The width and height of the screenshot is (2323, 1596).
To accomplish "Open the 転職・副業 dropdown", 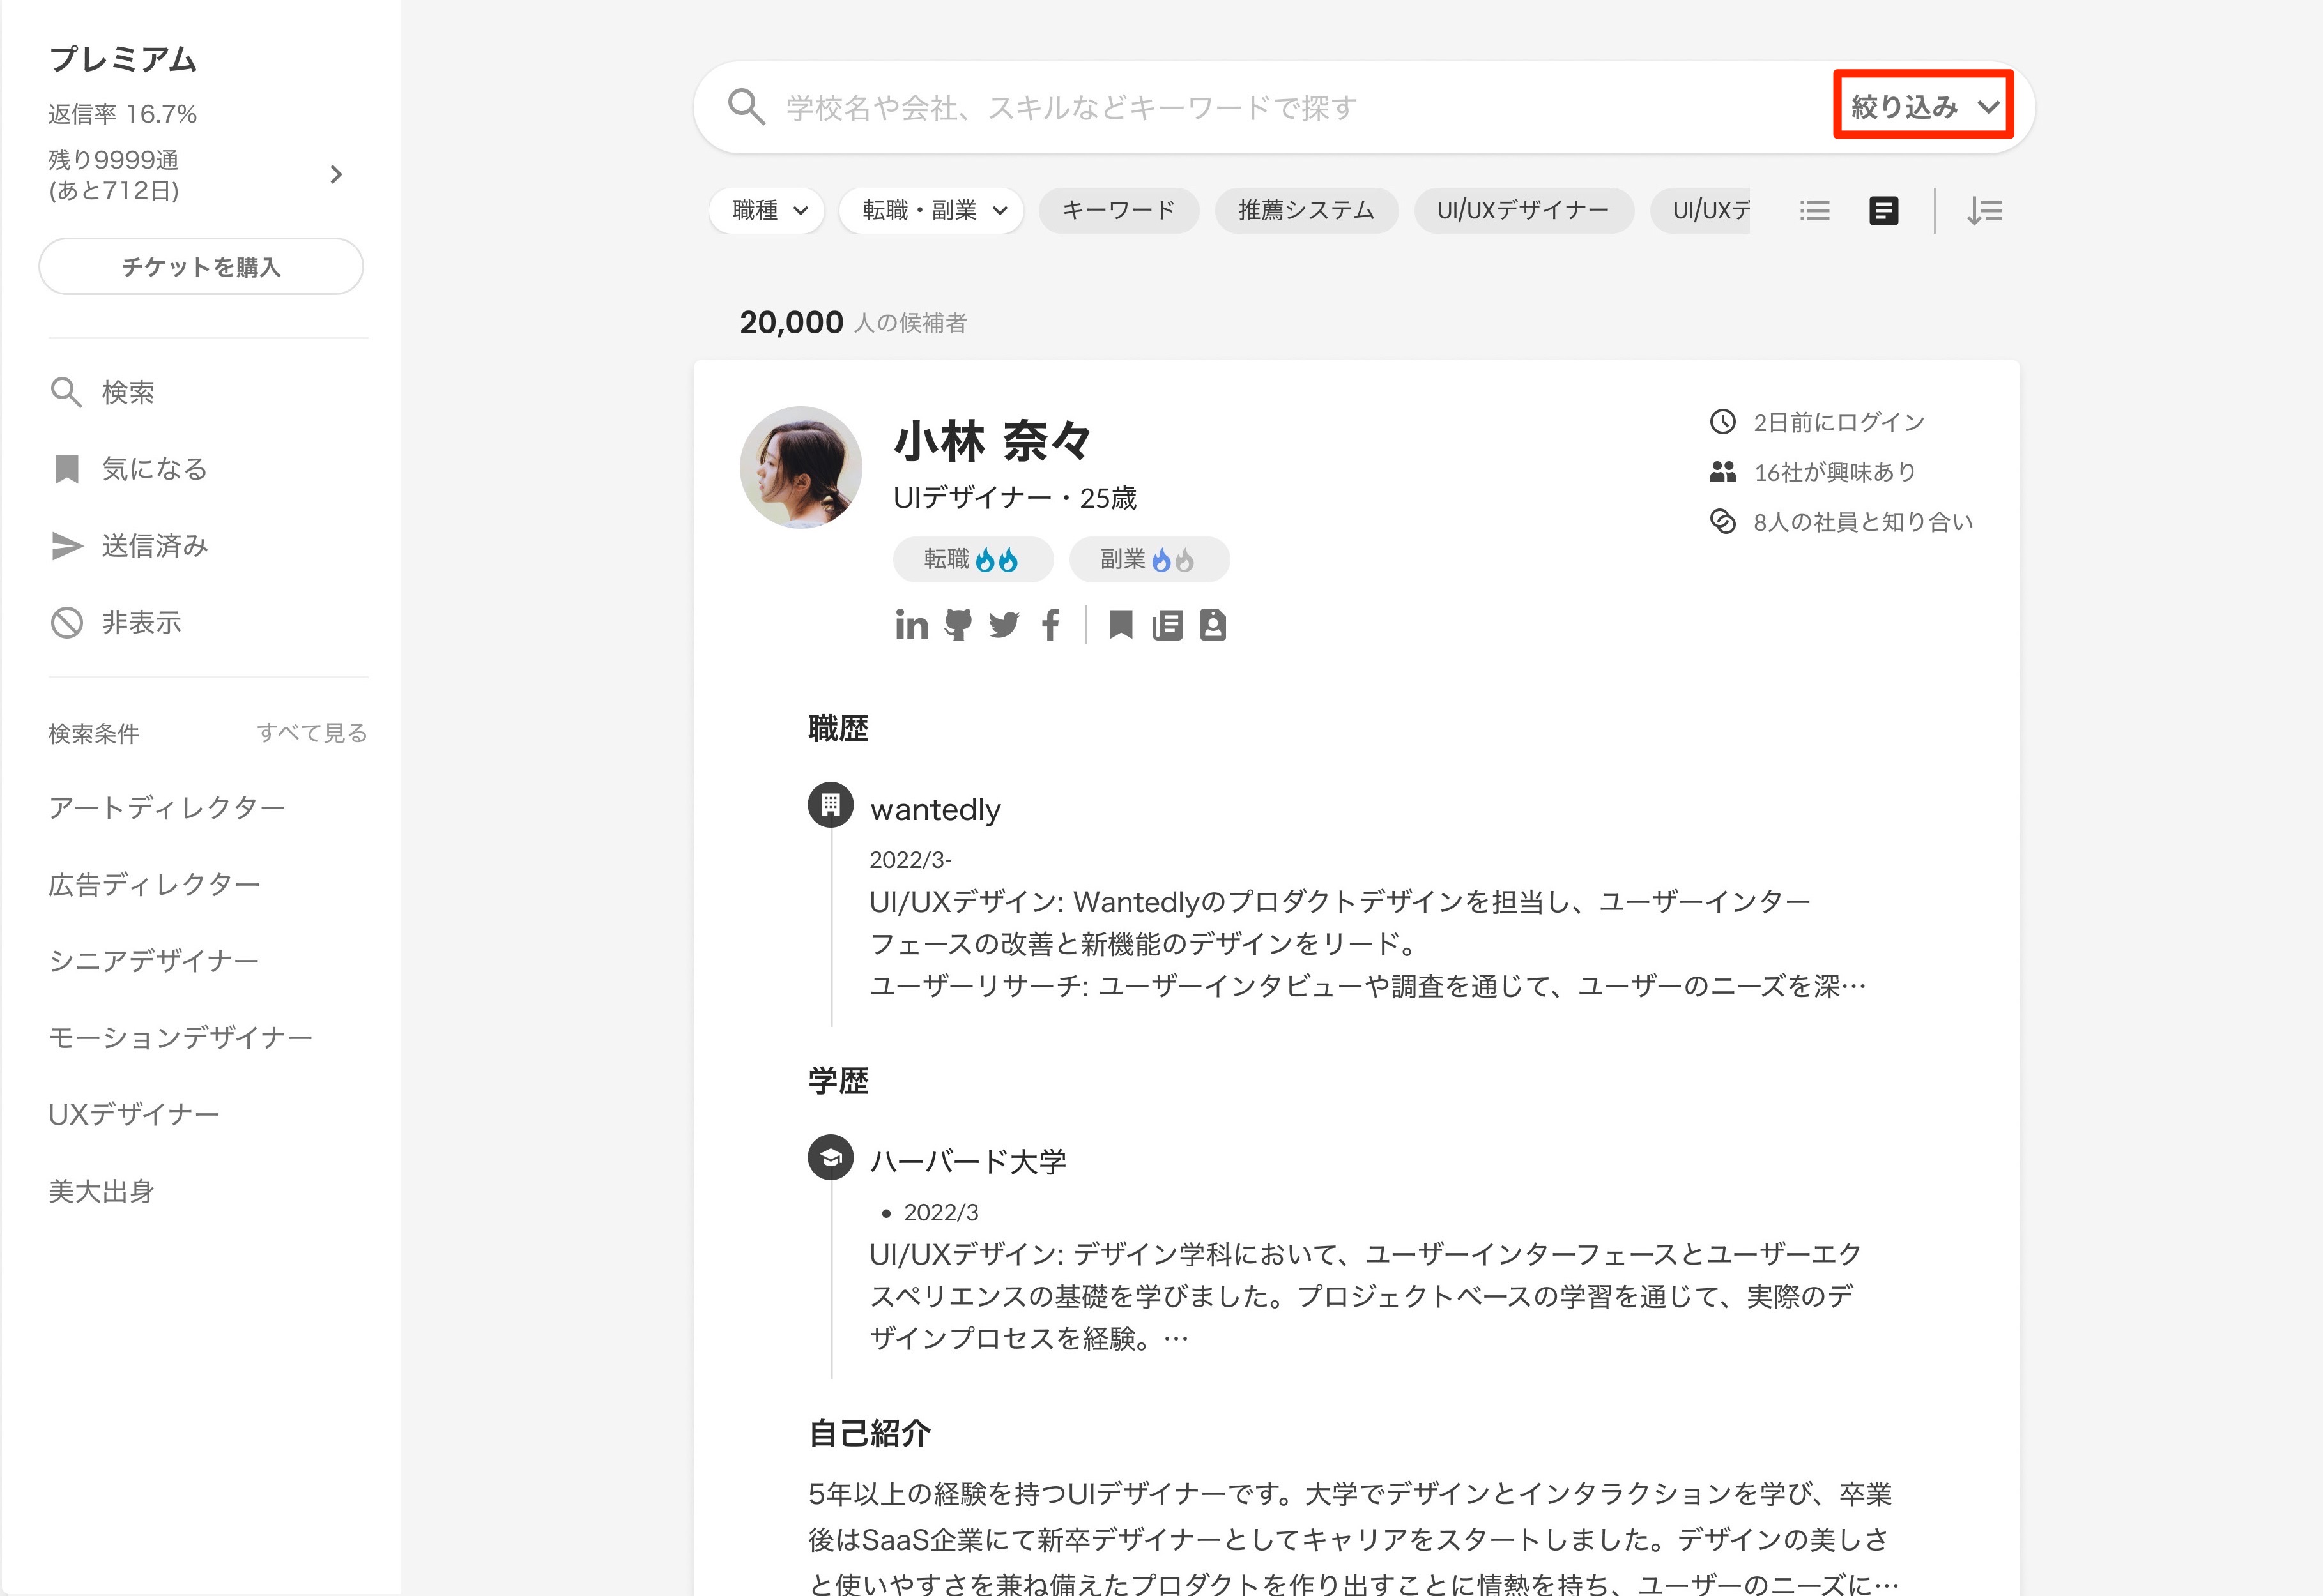I will (x=931, y=211).
